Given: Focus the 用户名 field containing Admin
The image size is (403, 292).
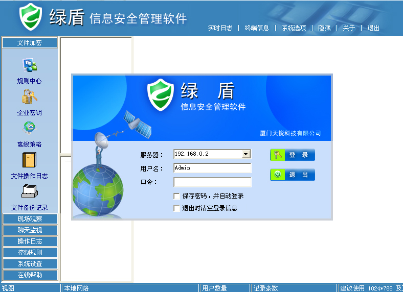Looking at the screenshot, I should [212, 168].
